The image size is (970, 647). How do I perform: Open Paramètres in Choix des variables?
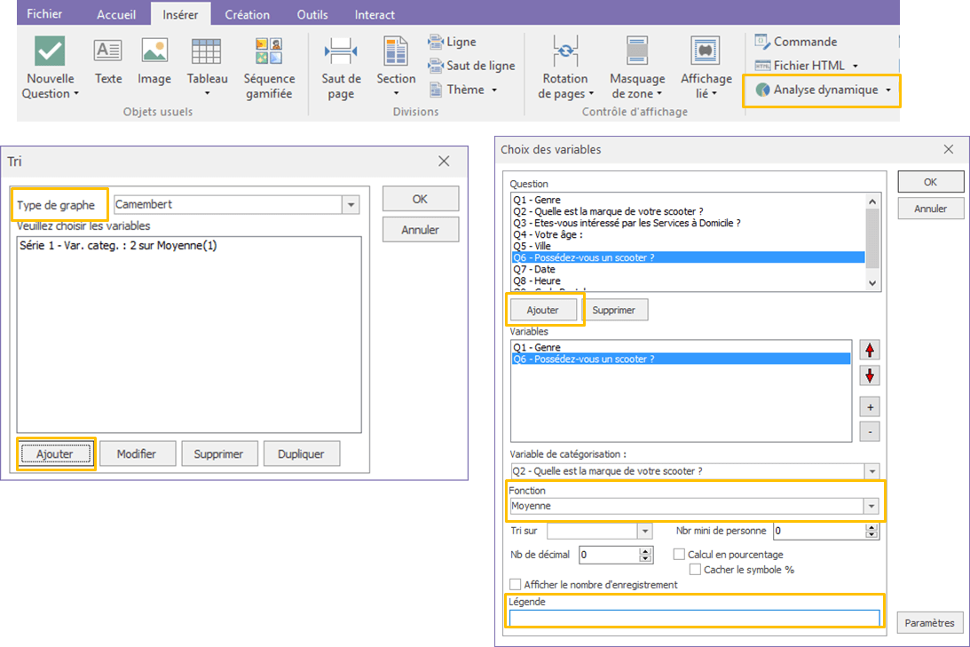point(929,623)
